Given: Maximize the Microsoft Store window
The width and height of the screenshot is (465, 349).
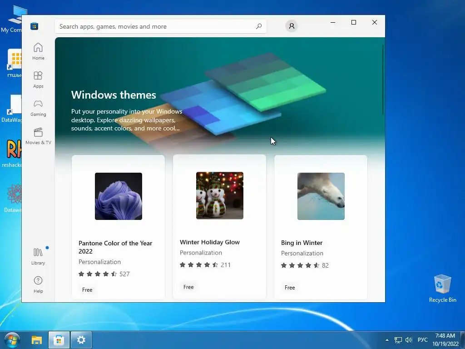Looking at the screenshot, I should [353, 22].
